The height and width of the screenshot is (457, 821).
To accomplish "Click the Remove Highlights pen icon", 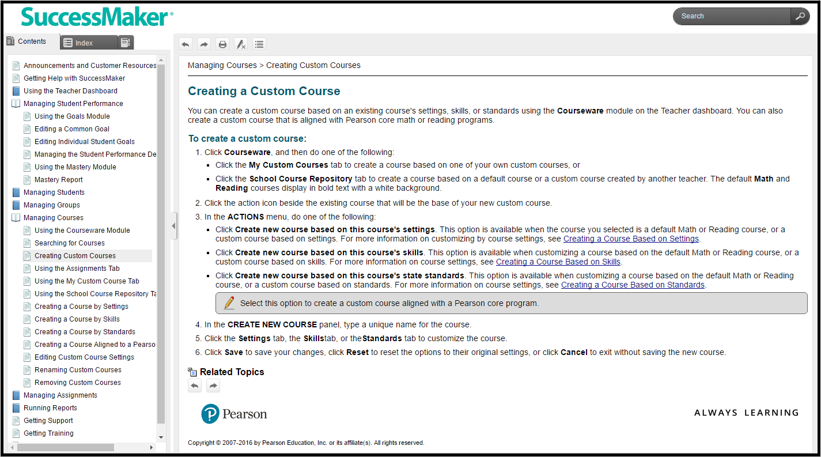I will pos(241,44).
